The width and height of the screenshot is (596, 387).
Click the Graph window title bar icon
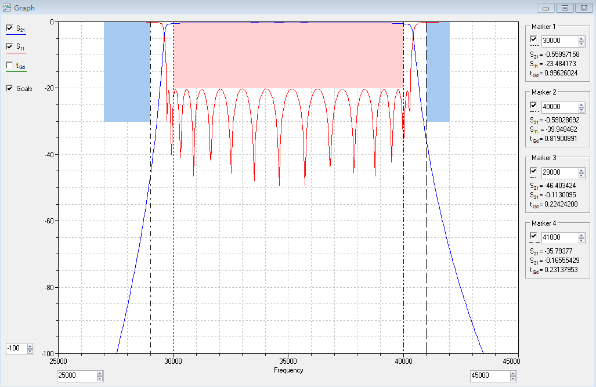coord(7,8)
